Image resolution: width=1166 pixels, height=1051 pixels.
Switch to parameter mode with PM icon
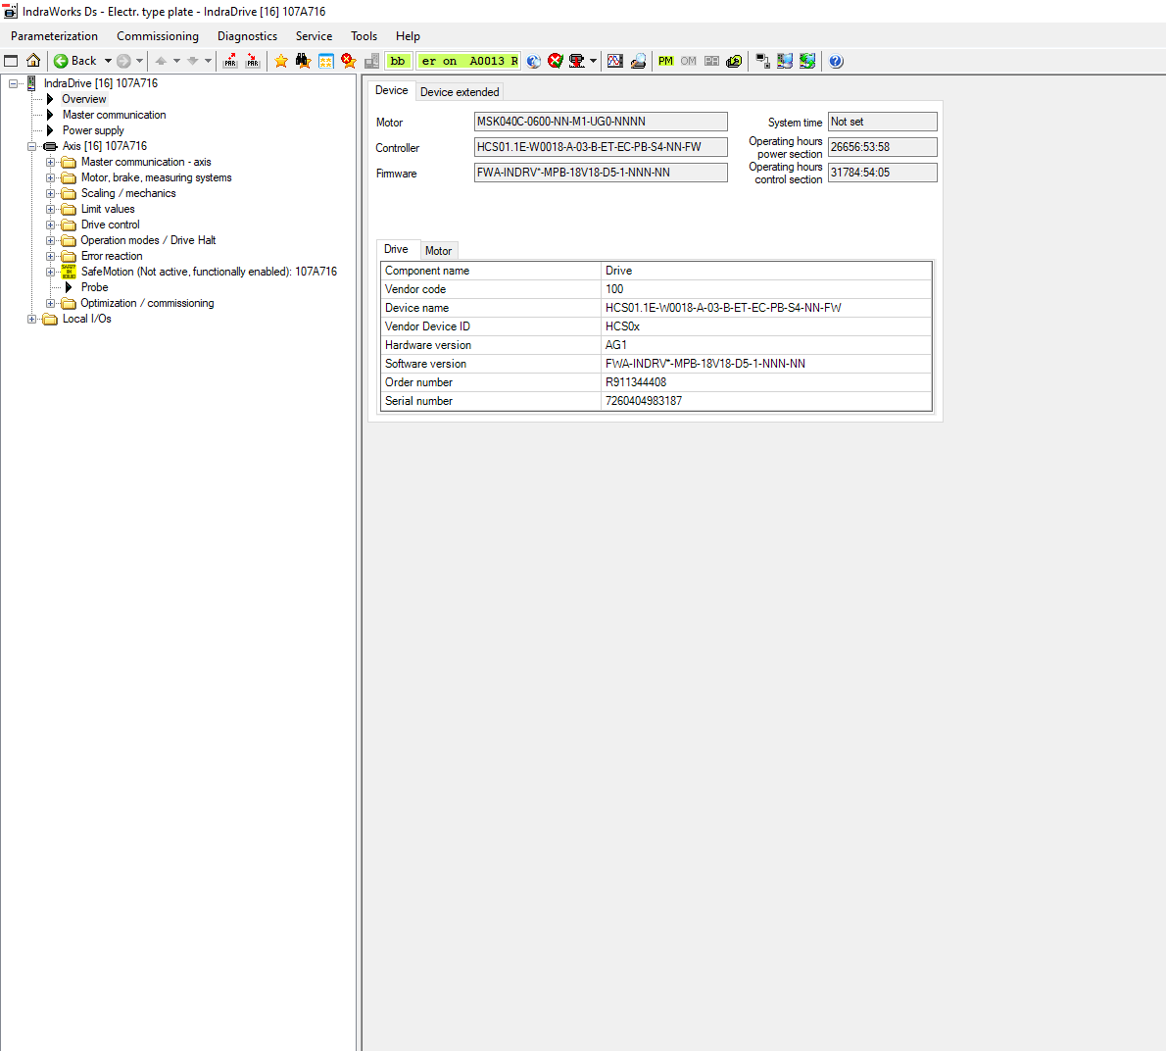[x=666, y=61]
